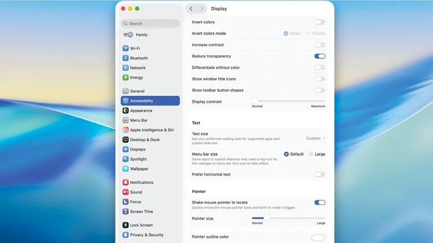Click the Wallpaper icon in sidebar
The height and width of the screenshot is (243, 433).
125,169
